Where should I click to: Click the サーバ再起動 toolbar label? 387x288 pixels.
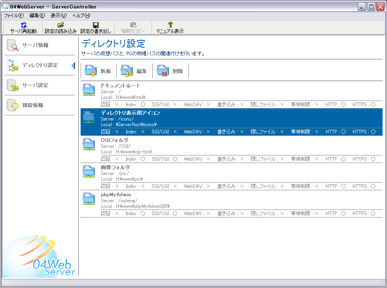(23, 31)
